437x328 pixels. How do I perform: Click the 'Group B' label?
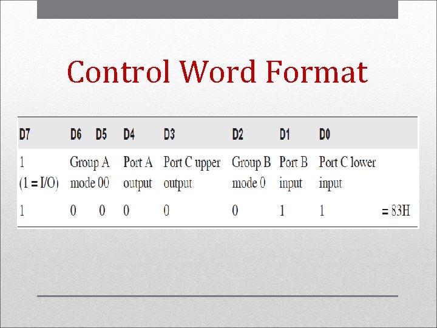click(x=251, y=162)
